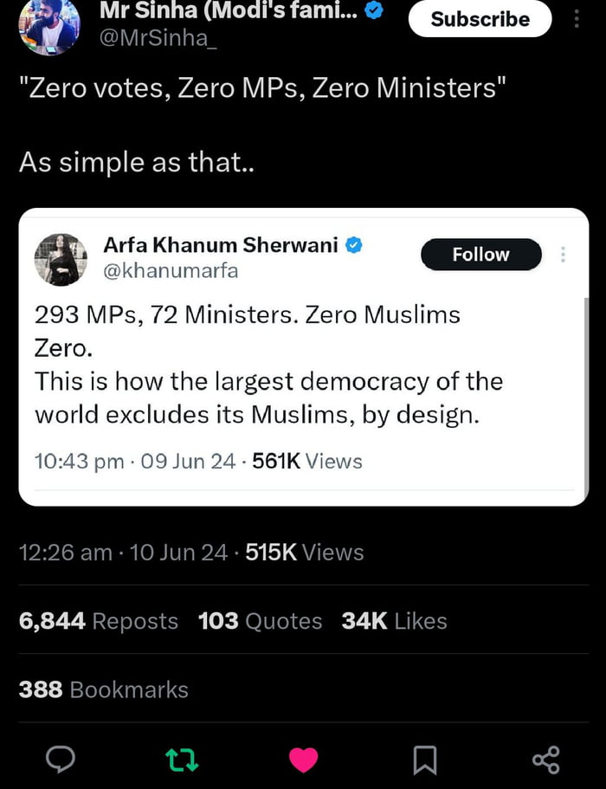View the 6,844 Reposts list
606x789 pixels.
pos(98,620)
